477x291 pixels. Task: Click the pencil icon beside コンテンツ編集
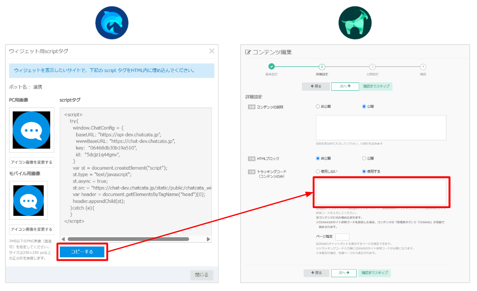[x=248, y=52]
